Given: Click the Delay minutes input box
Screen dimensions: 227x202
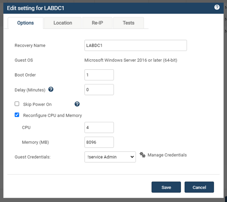Looking at the screenshot, I should (x=99, y=90).
